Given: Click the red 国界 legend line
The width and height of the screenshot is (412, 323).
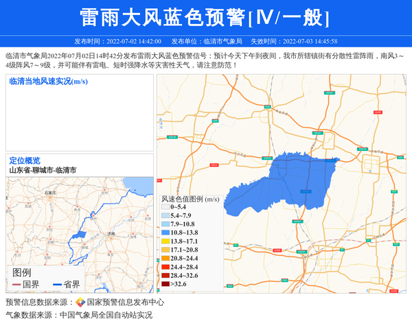Looking at the screenshot, I should pos(16,285).
